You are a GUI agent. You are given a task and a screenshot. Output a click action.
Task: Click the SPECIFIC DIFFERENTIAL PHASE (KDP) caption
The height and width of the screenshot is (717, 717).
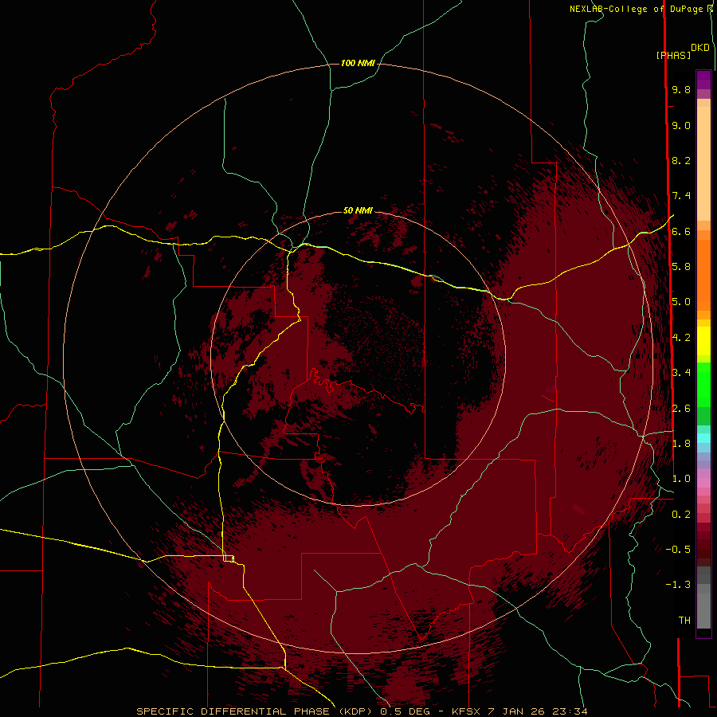pyautogui.click(x=256, y=711)
